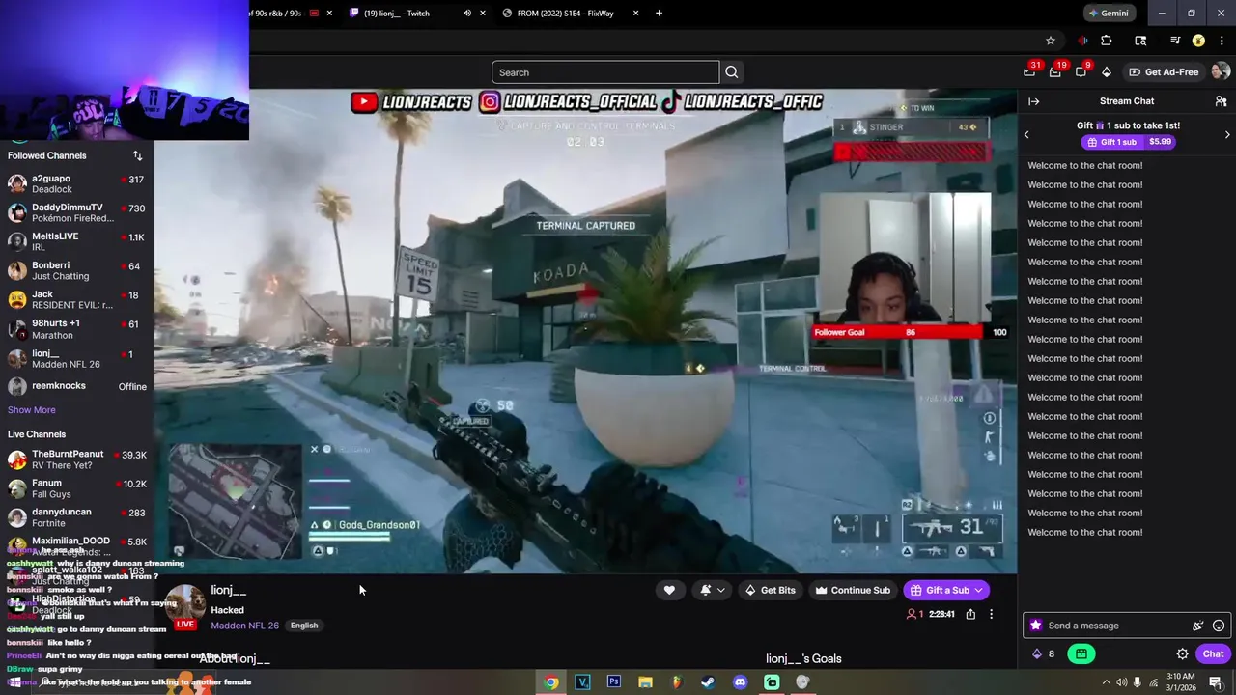
Task: Open Chrome three-dot menu
Action: click(x=1222, y=41)
